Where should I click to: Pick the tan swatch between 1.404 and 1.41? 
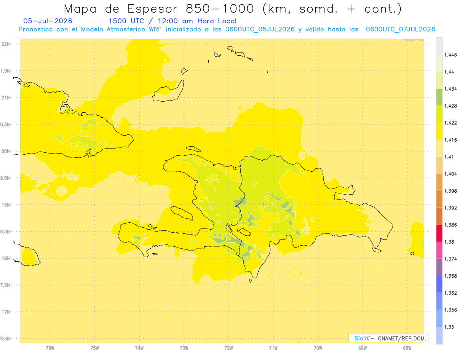pyautogui.click(x=439, y=165)
